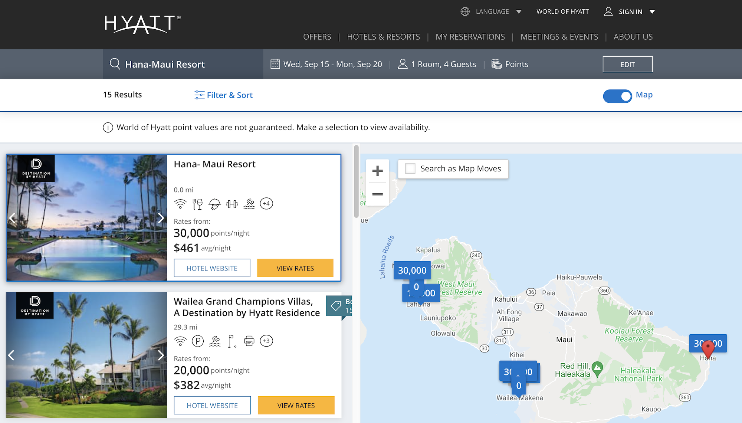Open Hotels & Resorts menu
The height and width of the screenshot is (423, 742).
383,37
